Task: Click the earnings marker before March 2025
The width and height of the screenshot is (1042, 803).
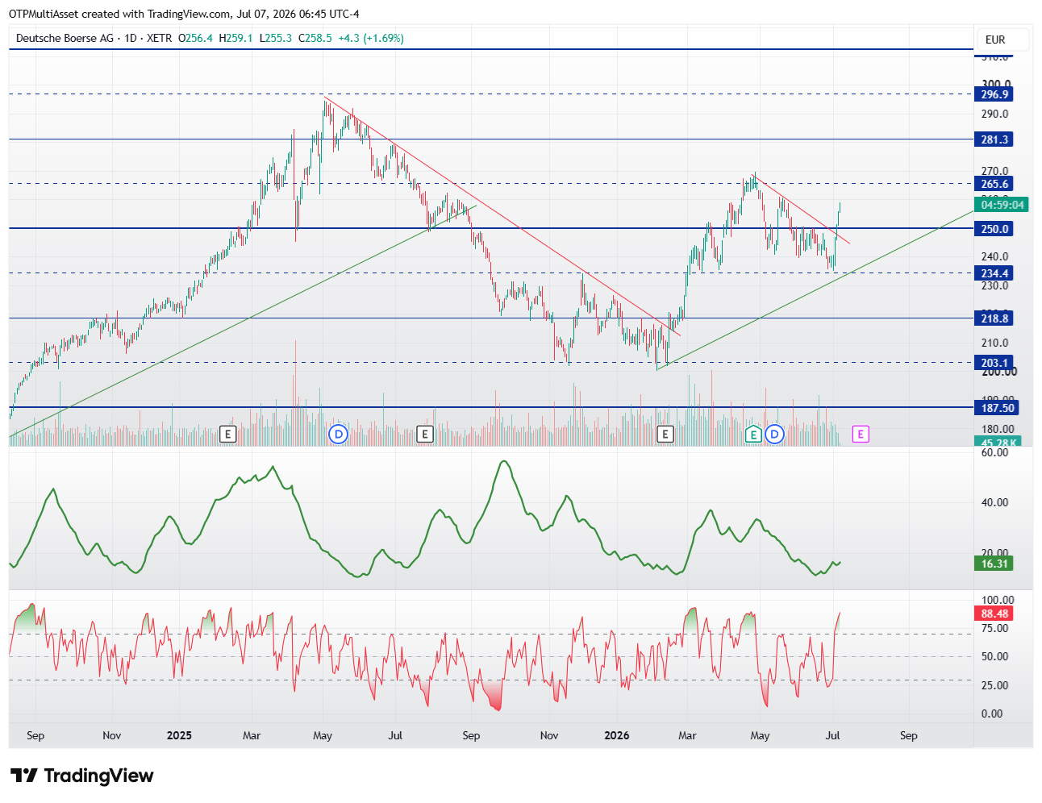Action: coord(227,435)
